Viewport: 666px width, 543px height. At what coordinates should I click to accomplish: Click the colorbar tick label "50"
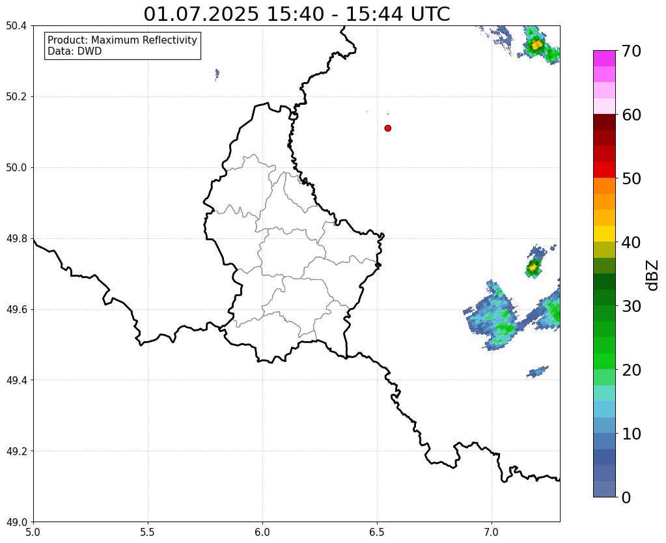click(631, 178)
